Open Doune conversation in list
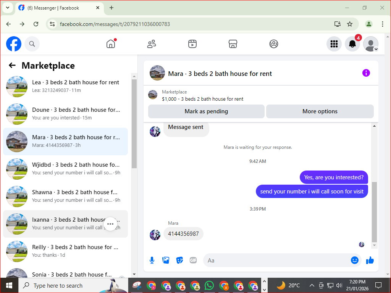Image resolution: width=391 pixels, height=293 pixels. [65, 114]
